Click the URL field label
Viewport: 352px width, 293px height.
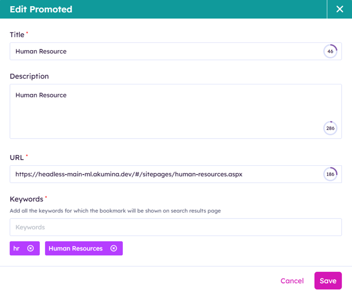click(17, 158)
